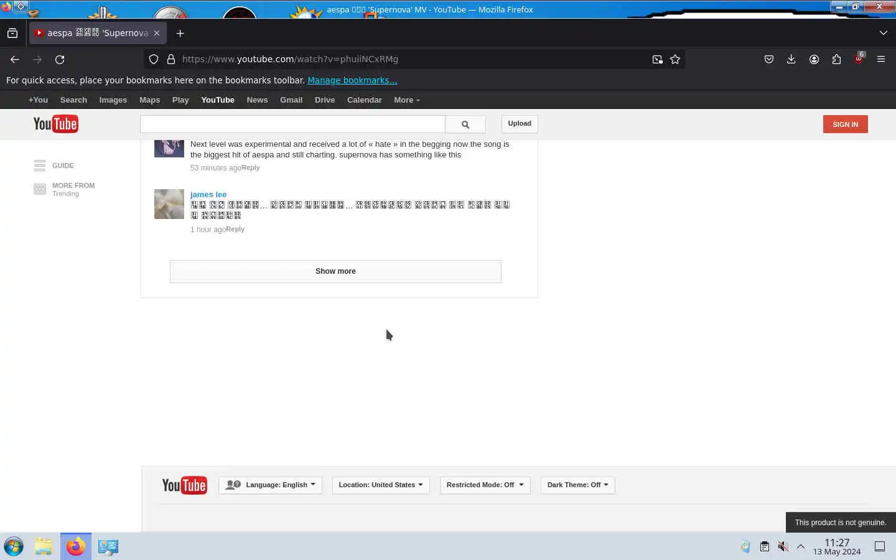Screen dimensions: 896x560
Task: Select Gmail in the Google bar
Action: click(x=291, y=100)
